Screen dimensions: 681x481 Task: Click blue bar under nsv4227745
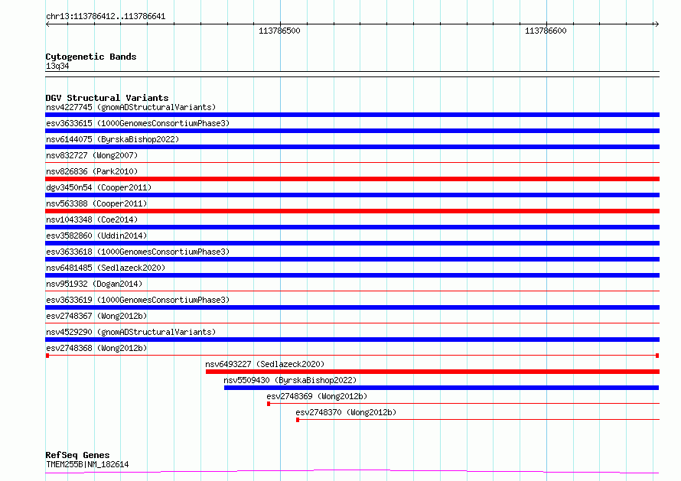pos(352,115)
